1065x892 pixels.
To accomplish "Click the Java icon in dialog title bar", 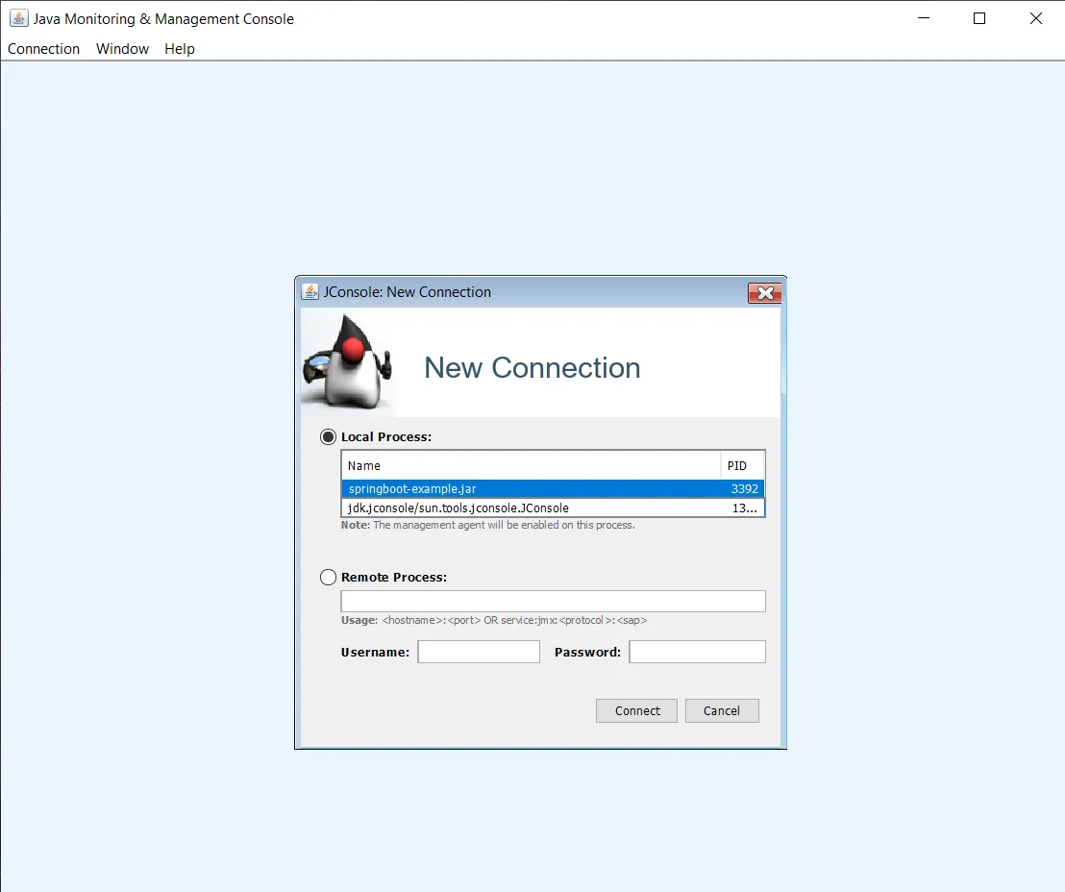I will [x=310, y=291].
